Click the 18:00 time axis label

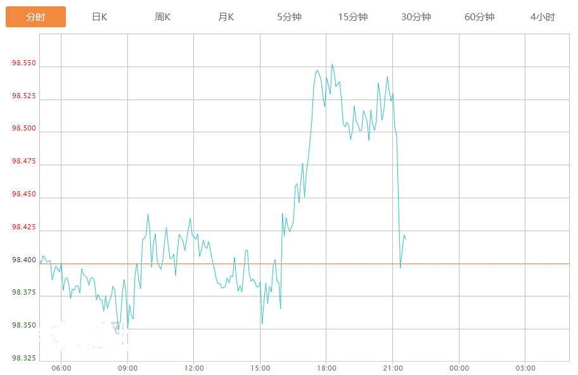pos(326,368)
